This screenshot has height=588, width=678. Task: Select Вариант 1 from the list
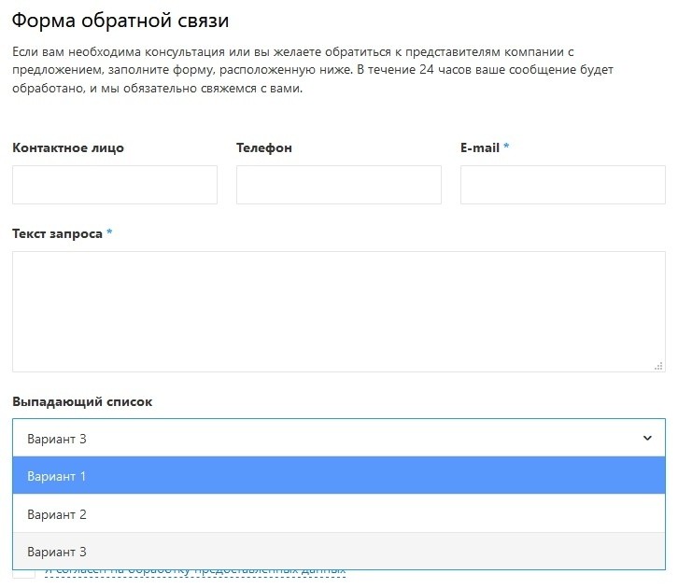pos(338,476)
